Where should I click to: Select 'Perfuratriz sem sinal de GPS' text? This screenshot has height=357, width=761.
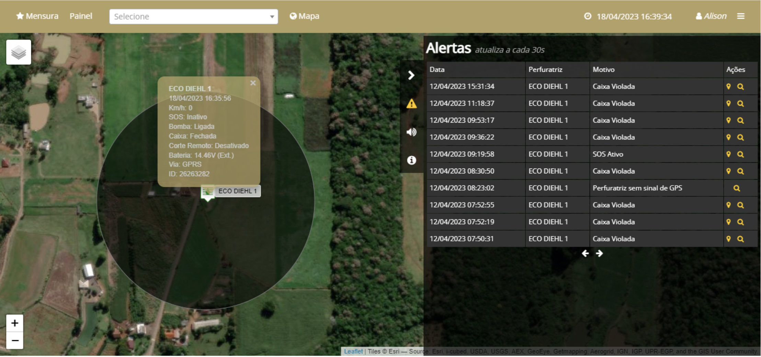click(x=637, y=188)
